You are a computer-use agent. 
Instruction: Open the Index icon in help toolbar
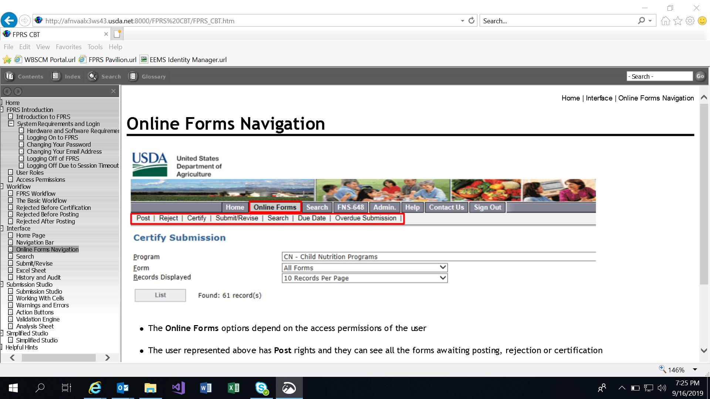pyautogui.click(x=56, y=76)
